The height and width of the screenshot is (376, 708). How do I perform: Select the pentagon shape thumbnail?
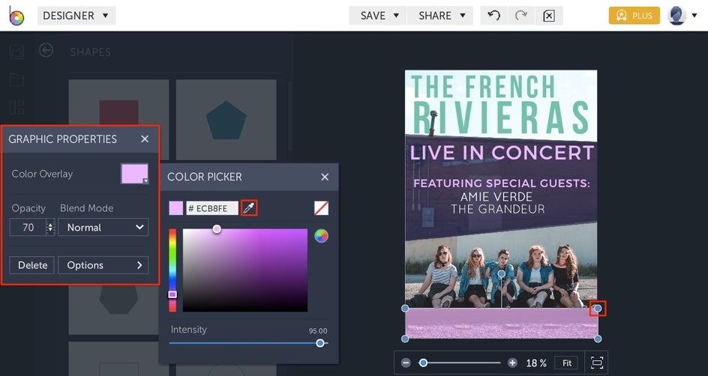point(226,120)
